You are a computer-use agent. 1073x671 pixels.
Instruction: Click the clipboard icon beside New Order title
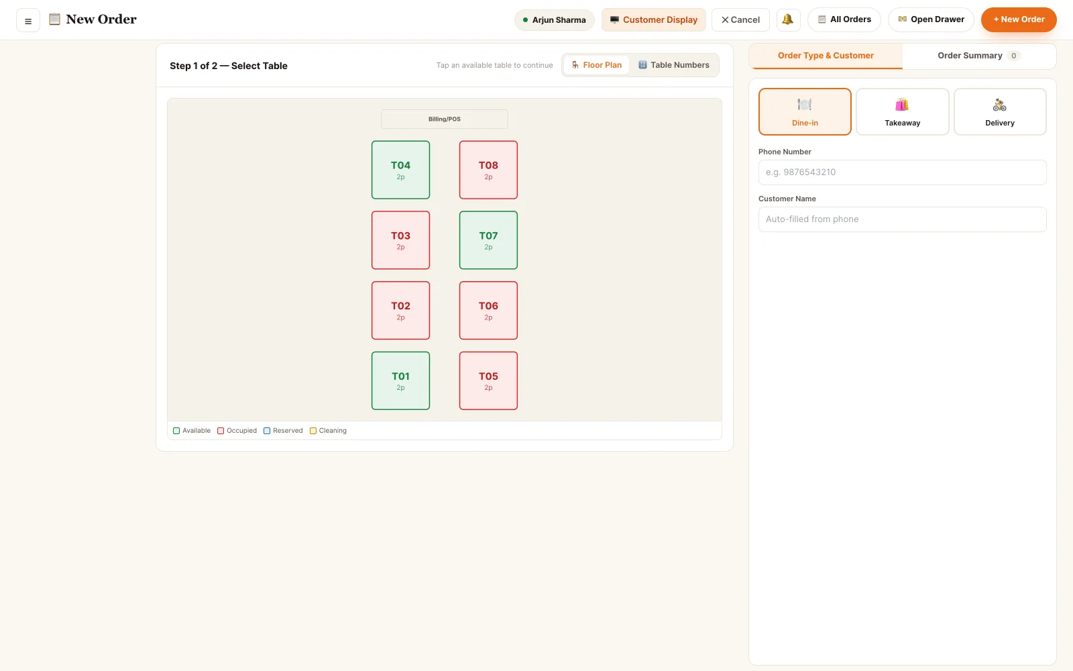[55, 19]
